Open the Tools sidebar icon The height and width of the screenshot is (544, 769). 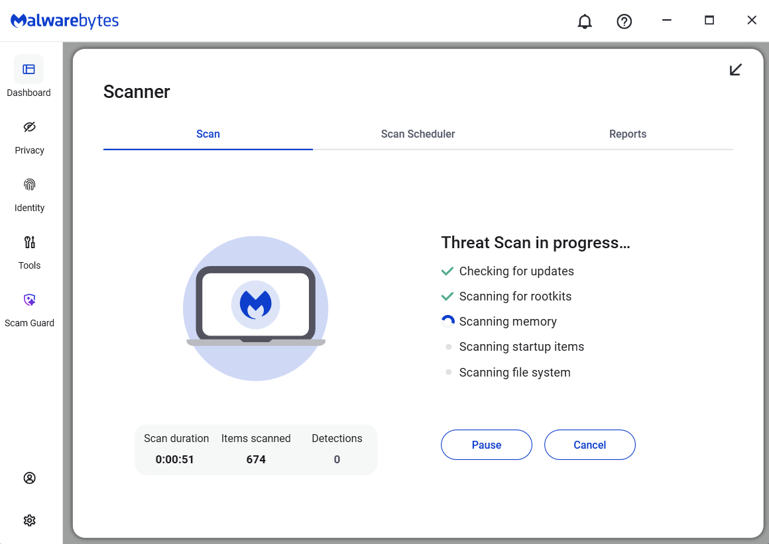(x=29, y=242)
